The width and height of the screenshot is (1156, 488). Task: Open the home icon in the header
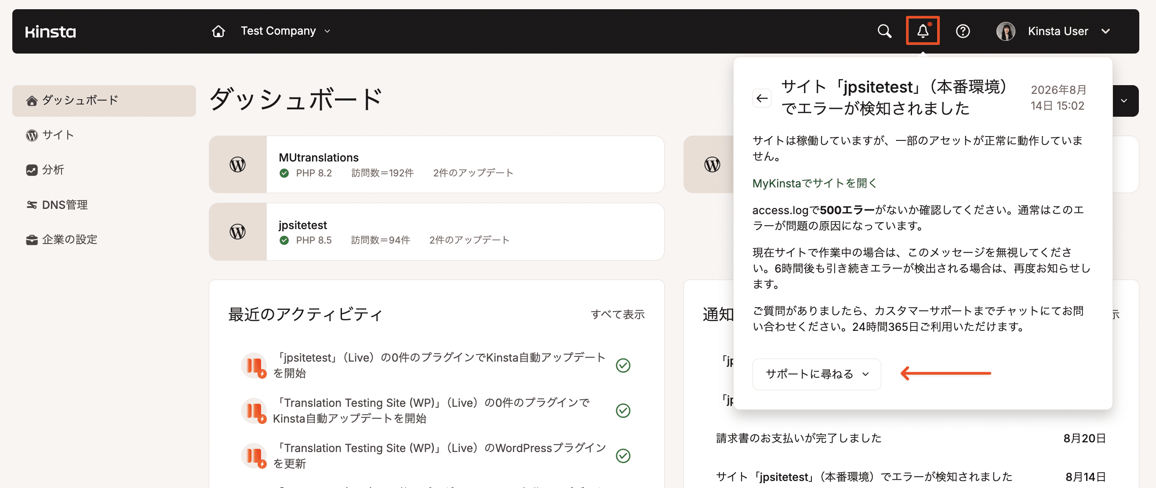tap(218, 31)
